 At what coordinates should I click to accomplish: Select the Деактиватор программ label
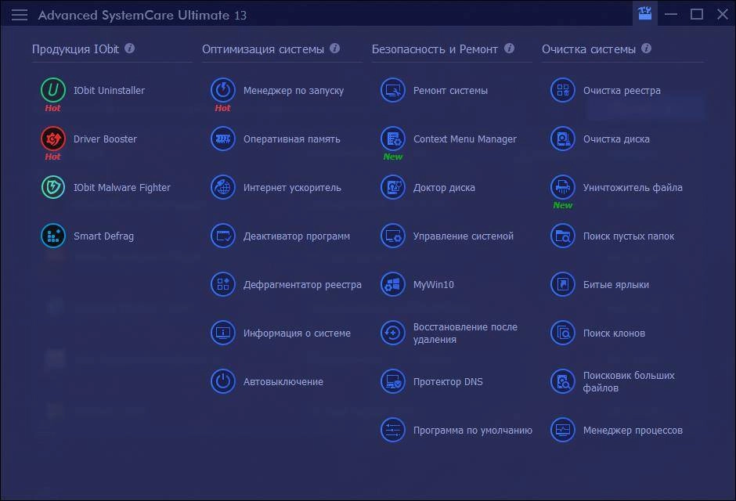click(296, 236)
